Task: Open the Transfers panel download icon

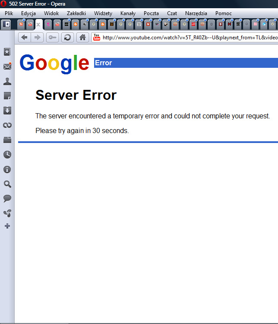Action: click(7, 111)
